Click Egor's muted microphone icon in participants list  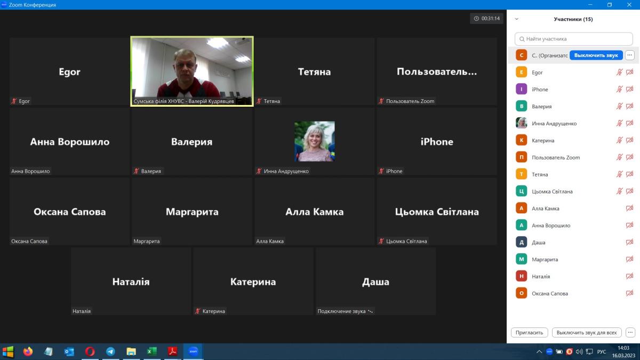click(x=619, y=73)
